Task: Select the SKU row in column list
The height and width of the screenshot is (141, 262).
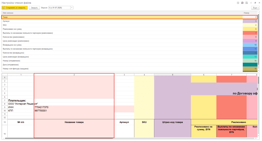Action: [122, 25]
